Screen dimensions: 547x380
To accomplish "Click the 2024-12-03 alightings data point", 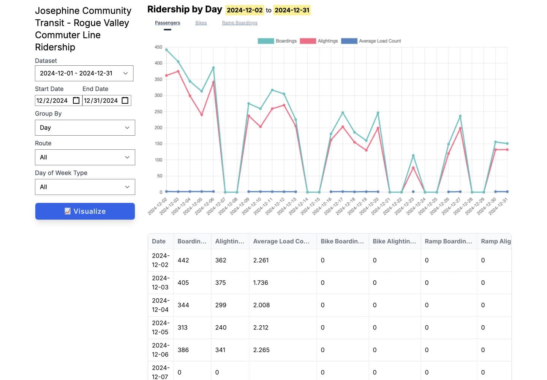I will coord(178,71).
